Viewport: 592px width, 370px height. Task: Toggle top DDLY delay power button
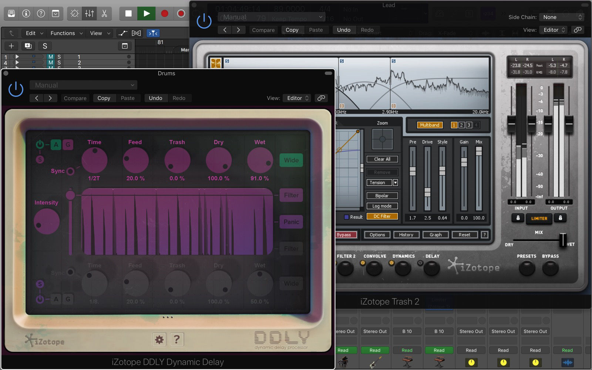[40, 144]
